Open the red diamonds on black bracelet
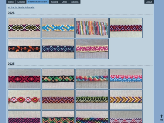Screen dimensions: 164x123 coord(126,28)
